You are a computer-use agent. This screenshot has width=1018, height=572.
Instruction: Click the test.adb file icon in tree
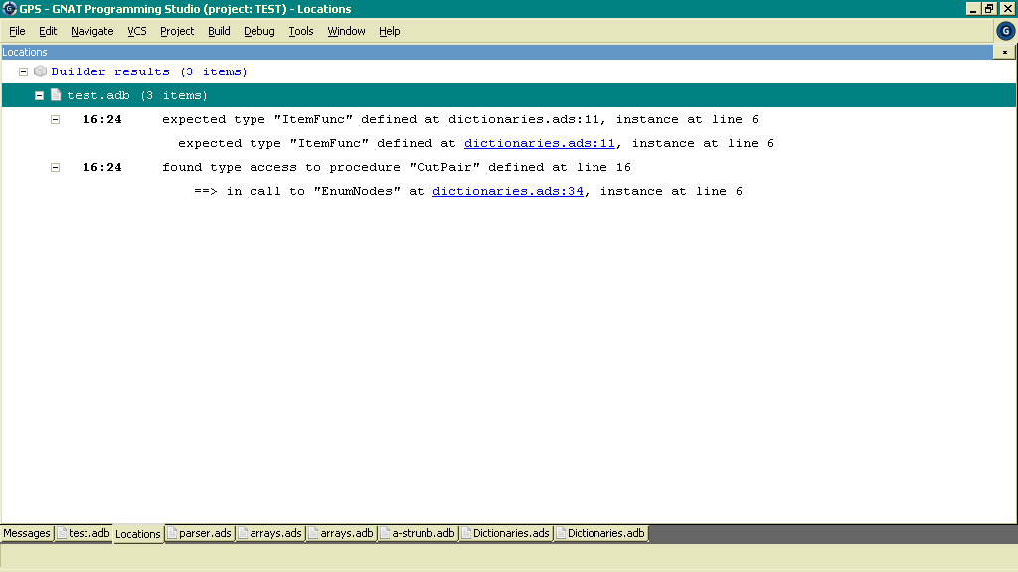(56, 95)
